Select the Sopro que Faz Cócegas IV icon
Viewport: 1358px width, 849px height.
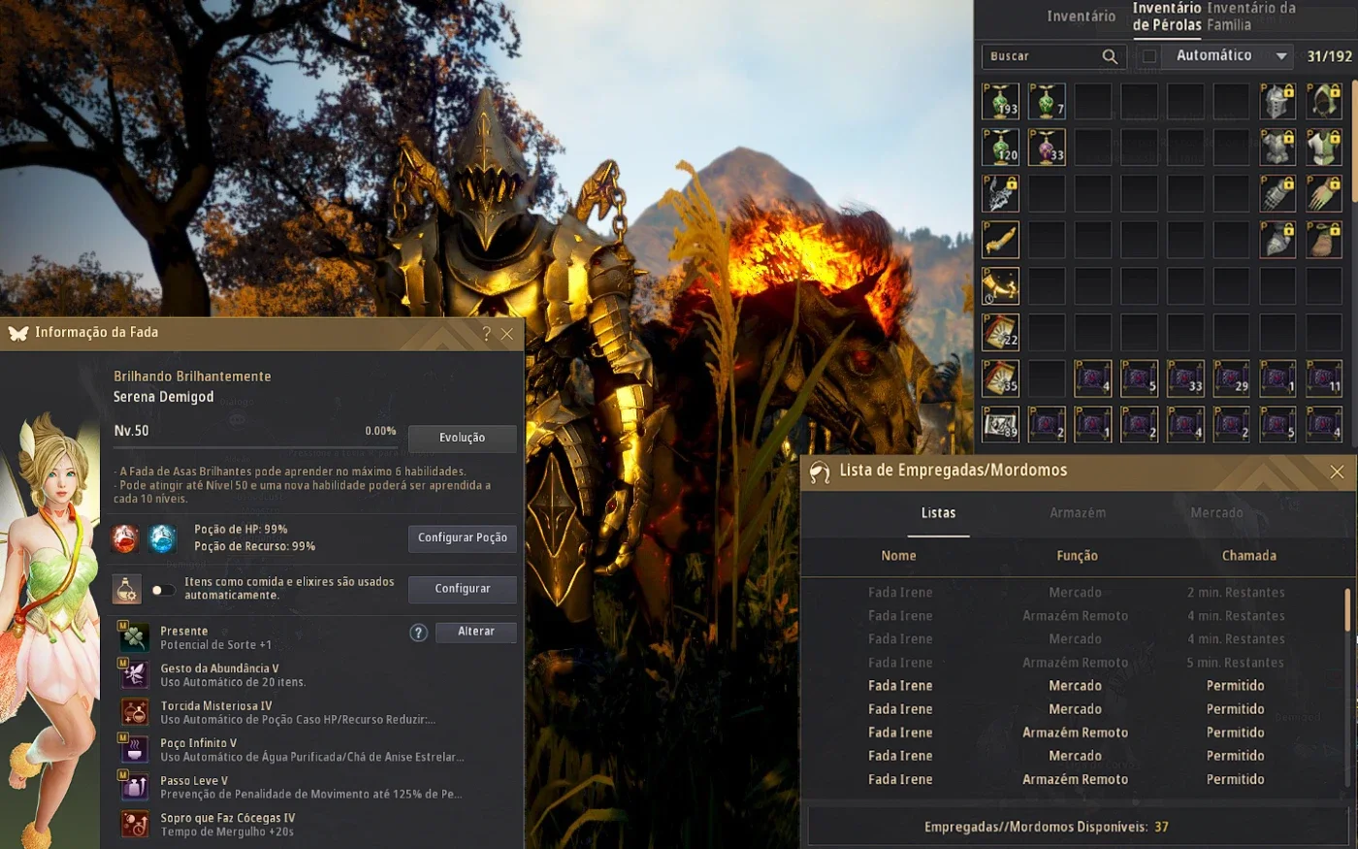[134, 824]
